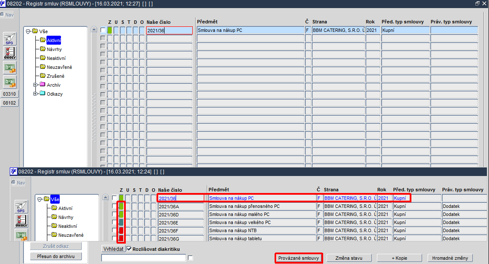Click the SPS icon in the lower window
The height and width of the screenshot is (264, 489).
point(21,207)
